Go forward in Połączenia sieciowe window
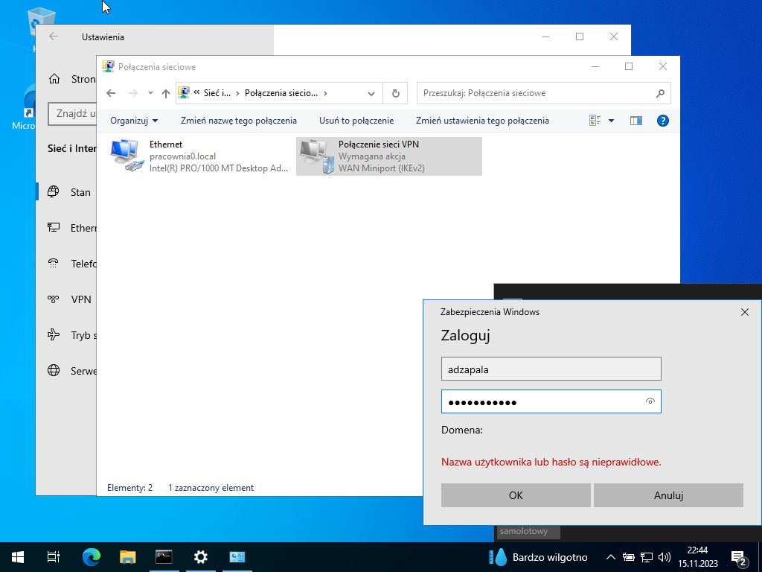The height and width of the screenshot is (572, 762). click(132, 93)
